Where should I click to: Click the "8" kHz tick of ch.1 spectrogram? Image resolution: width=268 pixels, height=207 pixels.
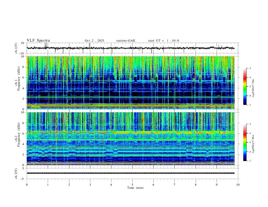(24, 67)
